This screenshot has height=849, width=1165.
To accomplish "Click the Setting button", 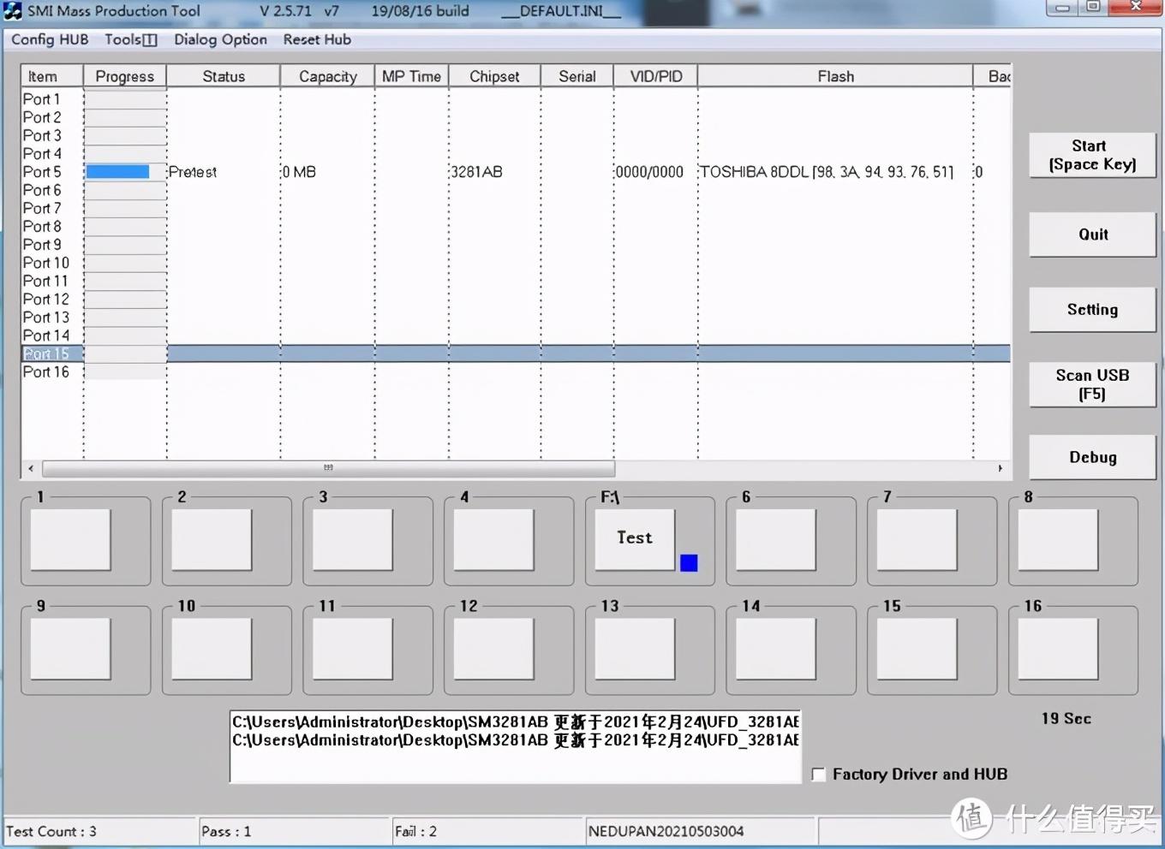I will [x=1092, y=310].
